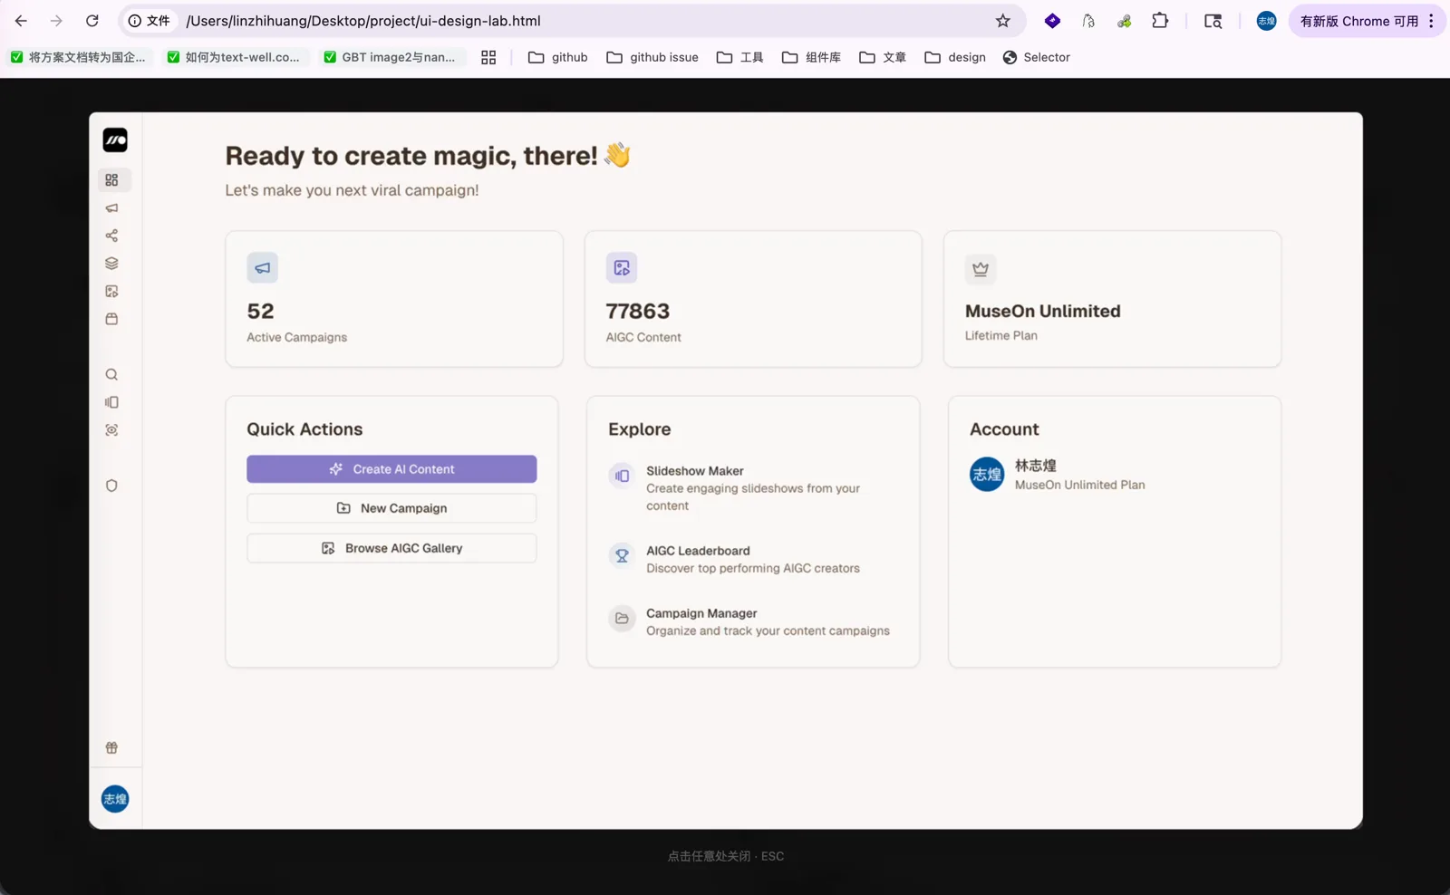Image resolution: width=1450 pixels, height=895 pixels.
Task: Open the 将方案文档转为国企 bookmark
Action: [79, 57]
